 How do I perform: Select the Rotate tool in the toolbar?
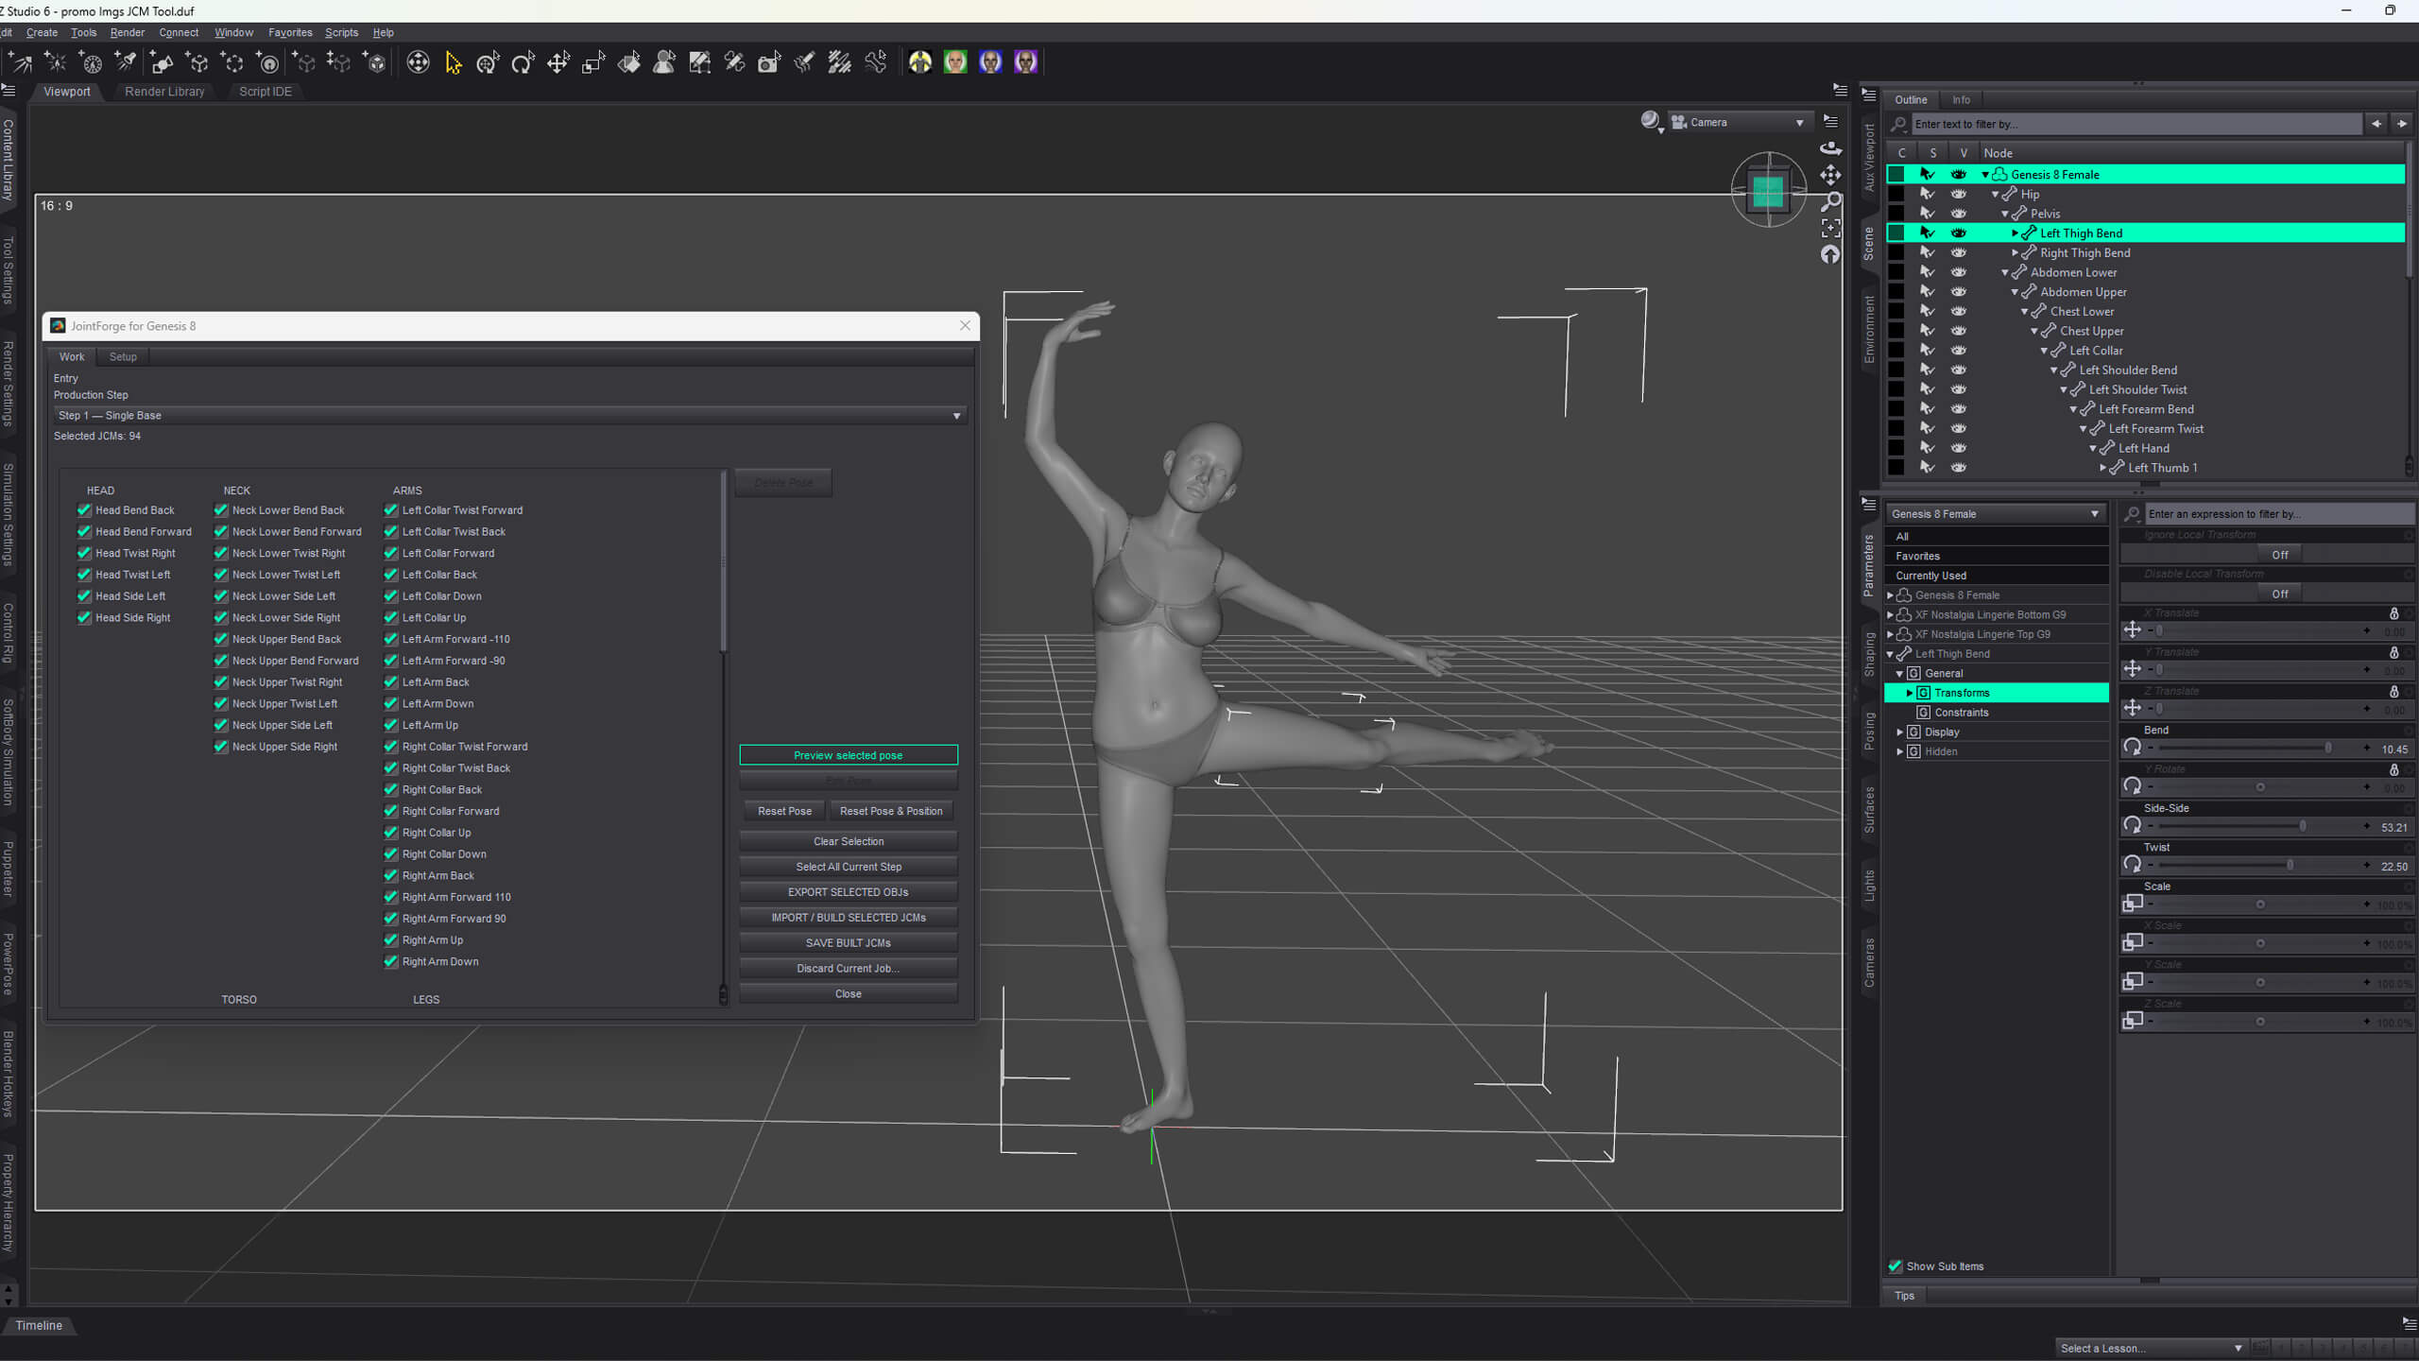click(523, 62)
